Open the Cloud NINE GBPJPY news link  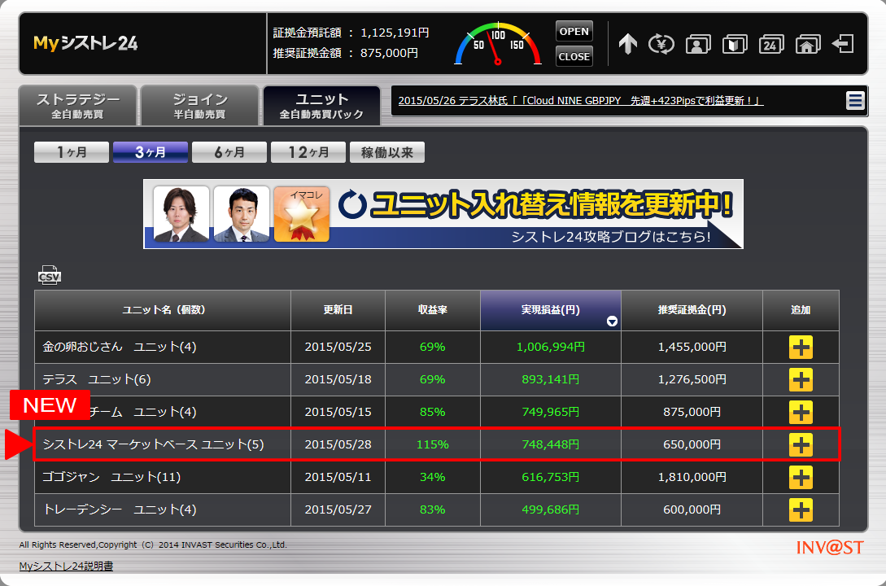click(581, 101)
